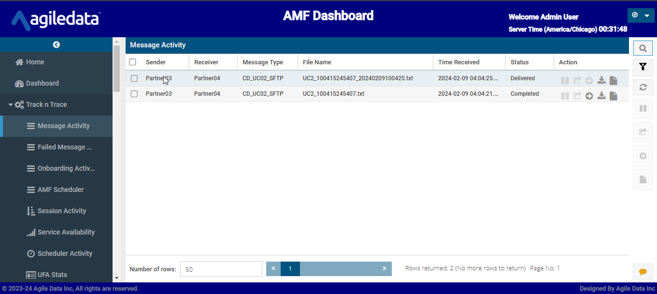Click download icon in the Delivered row
The height and width of the screenshot is (294, 657).
click(x=601, y=80)
